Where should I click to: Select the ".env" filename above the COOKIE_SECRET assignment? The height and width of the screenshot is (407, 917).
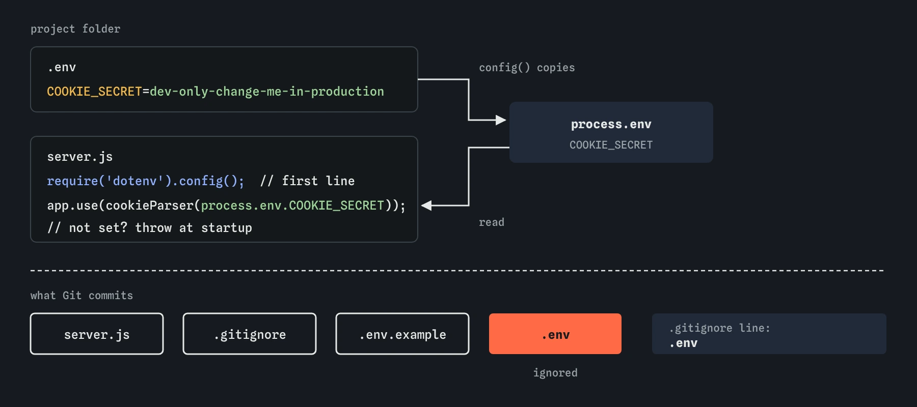point(62,67)
